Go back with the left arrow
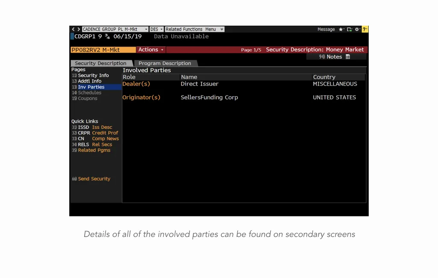The image size is (438, 278). coord(73,29)
